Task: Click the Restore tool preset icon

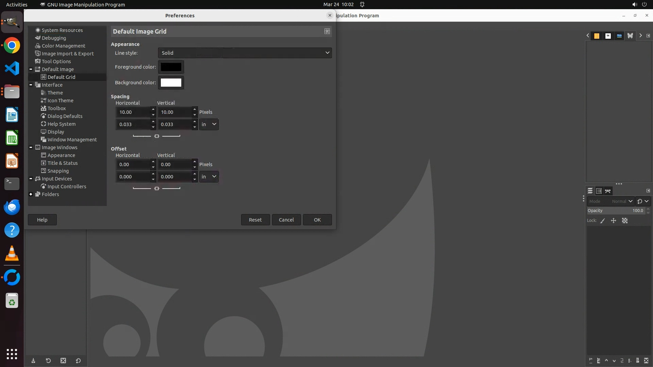Action: point(48,361)
